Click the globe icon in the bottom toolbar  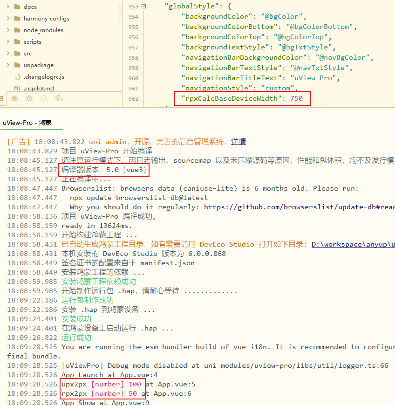click(59, 98)
